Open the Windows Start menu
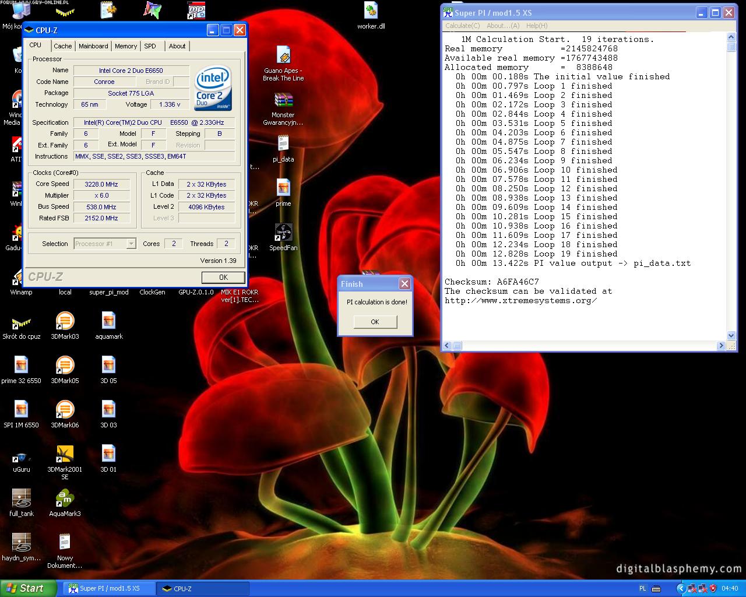Image resolution: width=746 pixels, height=597 pixels. (x=28, y=588)
